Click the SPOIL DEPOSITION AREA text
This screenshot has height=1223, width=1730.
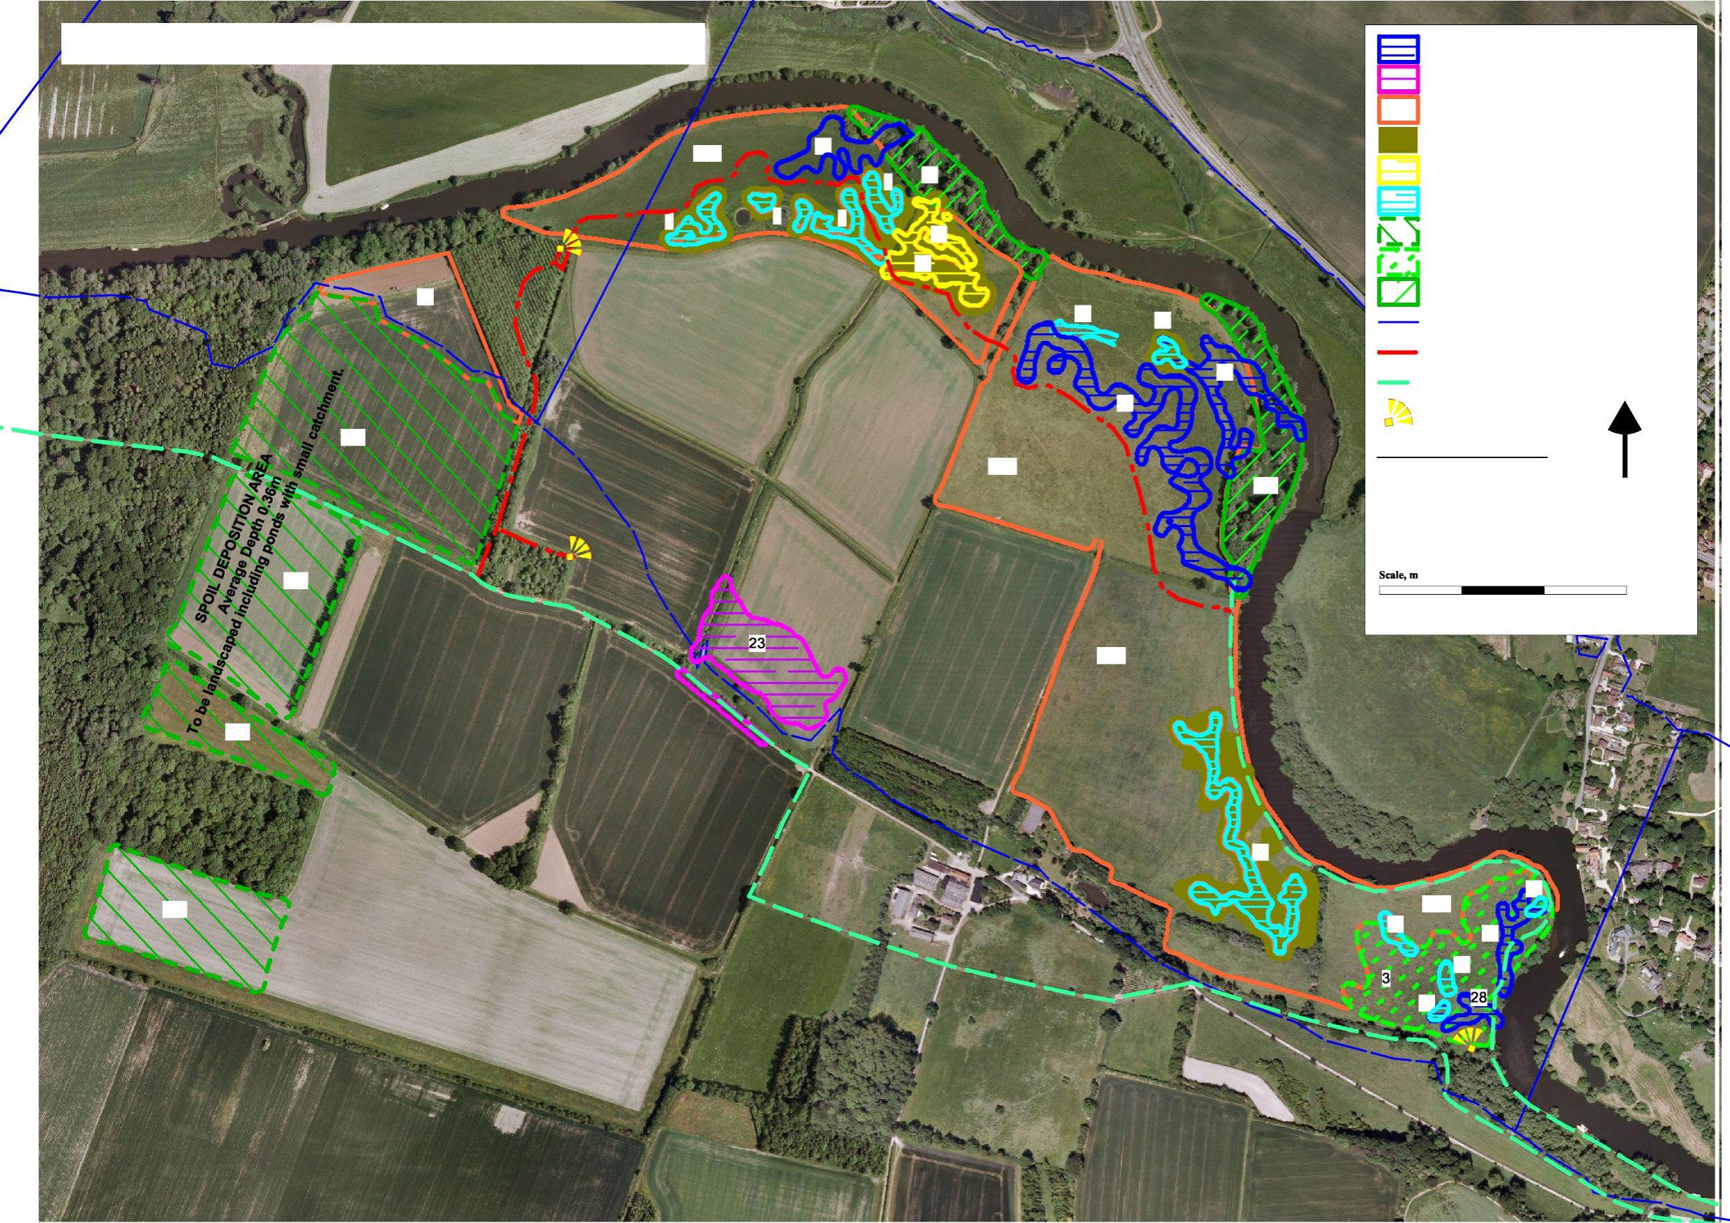click(236, 538)
